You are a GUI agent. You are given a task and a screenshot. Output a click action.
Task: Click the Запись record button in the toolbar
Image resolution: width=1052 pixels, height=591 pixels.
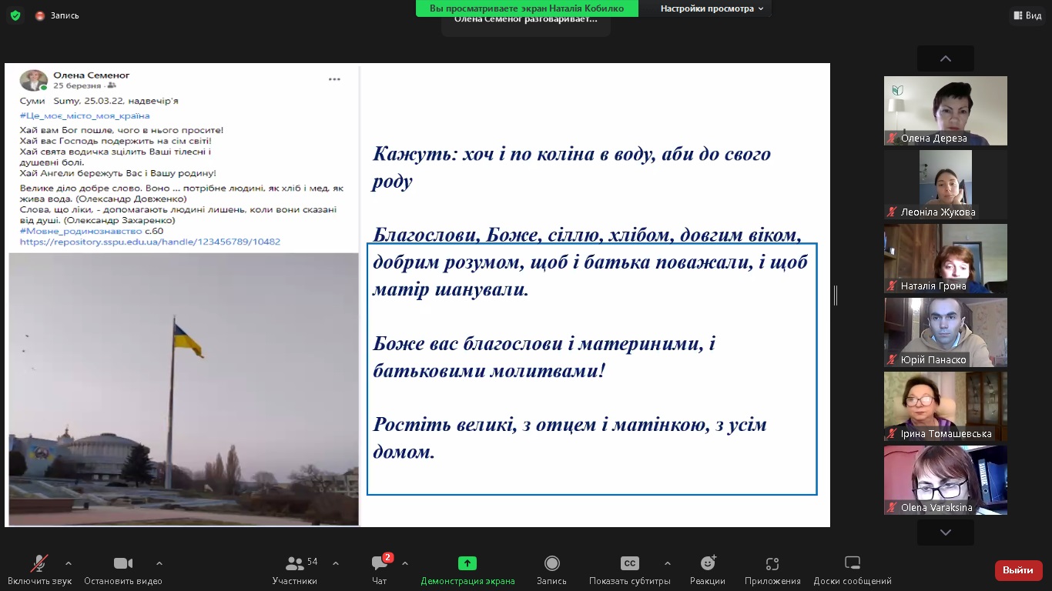pos(551,570)
